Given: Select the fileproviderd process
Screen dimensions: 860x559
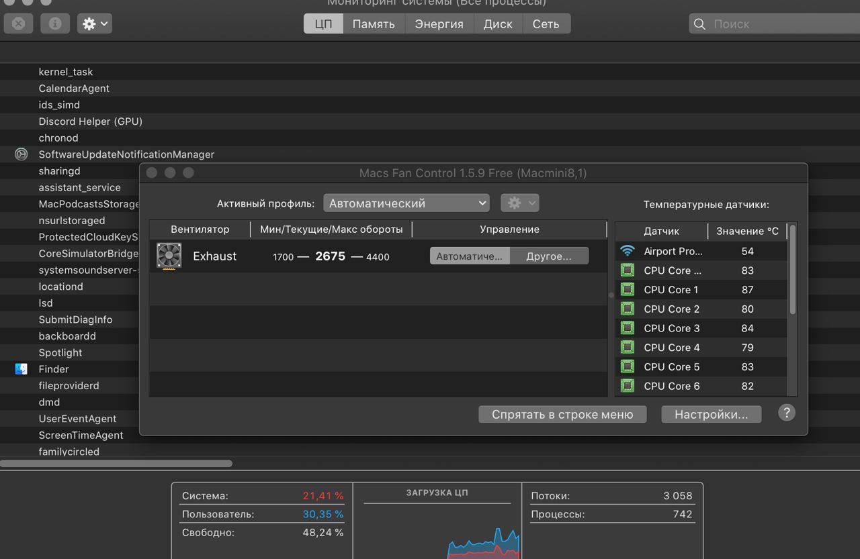Looking at the screenshot, I should coord(69,386).
